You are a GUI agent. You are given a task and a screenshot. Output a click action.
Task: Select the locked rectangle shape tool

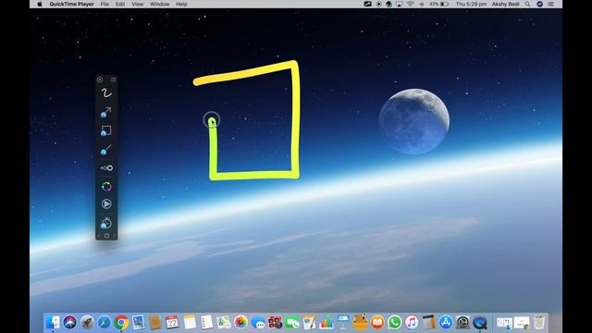coord(106,130)
